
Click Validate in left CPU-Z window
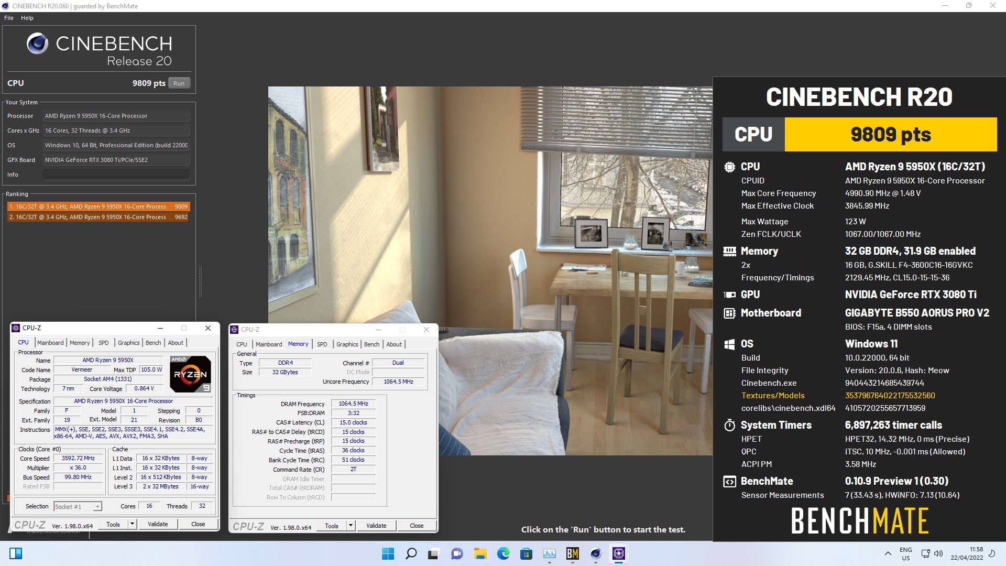pos(158,524)
